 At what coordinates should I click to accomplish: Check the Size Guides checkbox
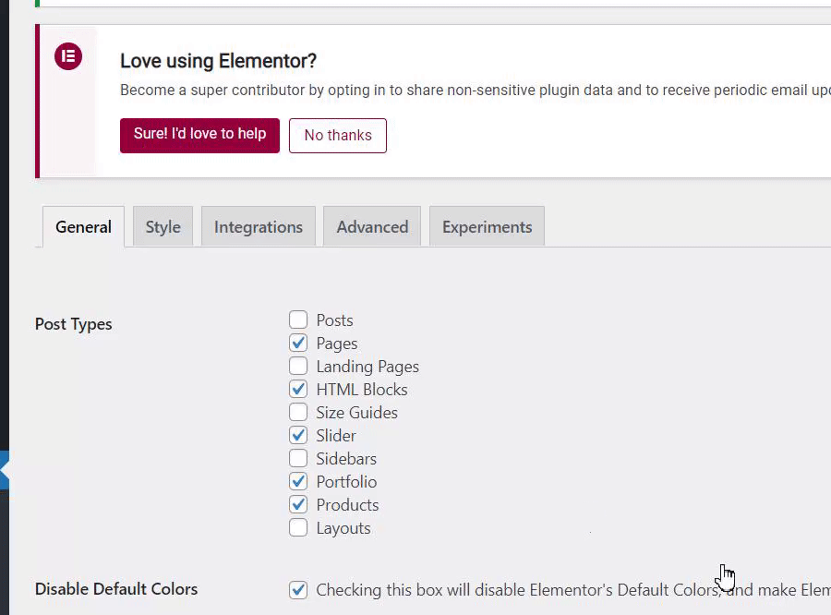pyautogui.click(x=298, y=413)
